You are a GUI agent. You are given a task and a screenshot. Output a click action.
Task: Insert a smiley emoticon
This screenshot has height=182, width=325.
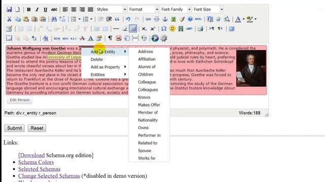(x=172, y=29)
